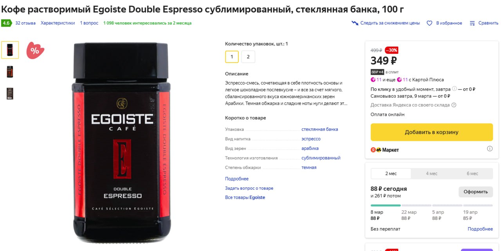Click the heart favorites icon
The height and width of the screenshot is (251, 501).
[x=429, y=23]
